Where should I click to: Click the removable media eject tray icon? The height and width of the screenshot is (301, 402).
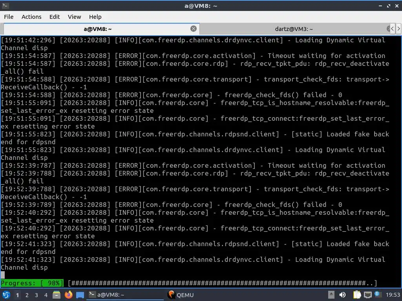click(x=331, y=295)
